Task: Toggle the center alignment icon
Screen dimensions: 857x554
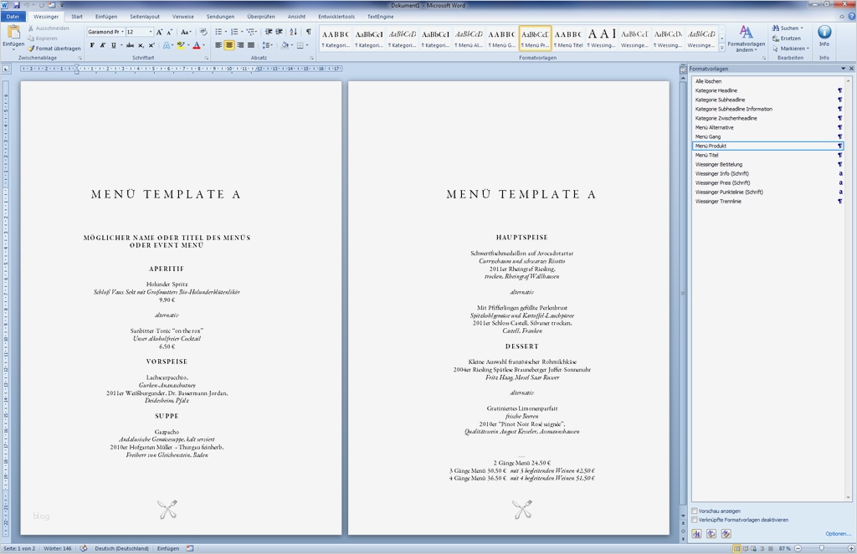Action: (229, 45)
